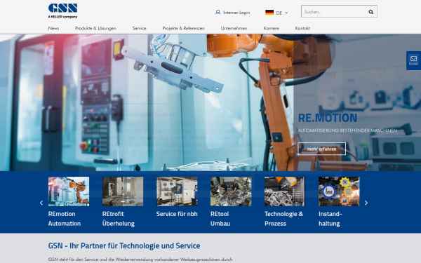Open the Kontakt menu item
Image resolution: width=421 pixels, height=263 pixels.
[302, 28]
